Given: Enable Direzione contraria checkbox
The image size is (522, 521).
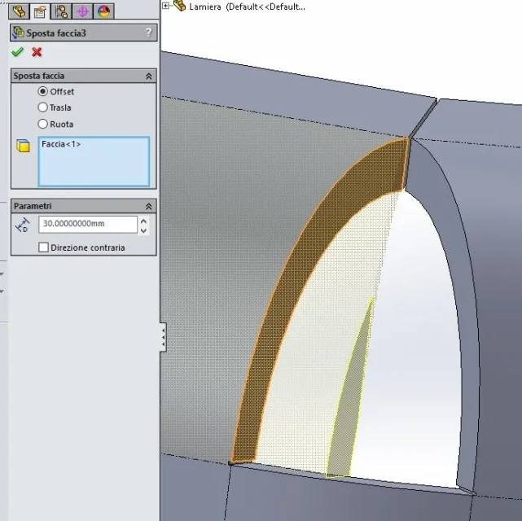Looking at the screenshot, I should click(x=43, y=247).
